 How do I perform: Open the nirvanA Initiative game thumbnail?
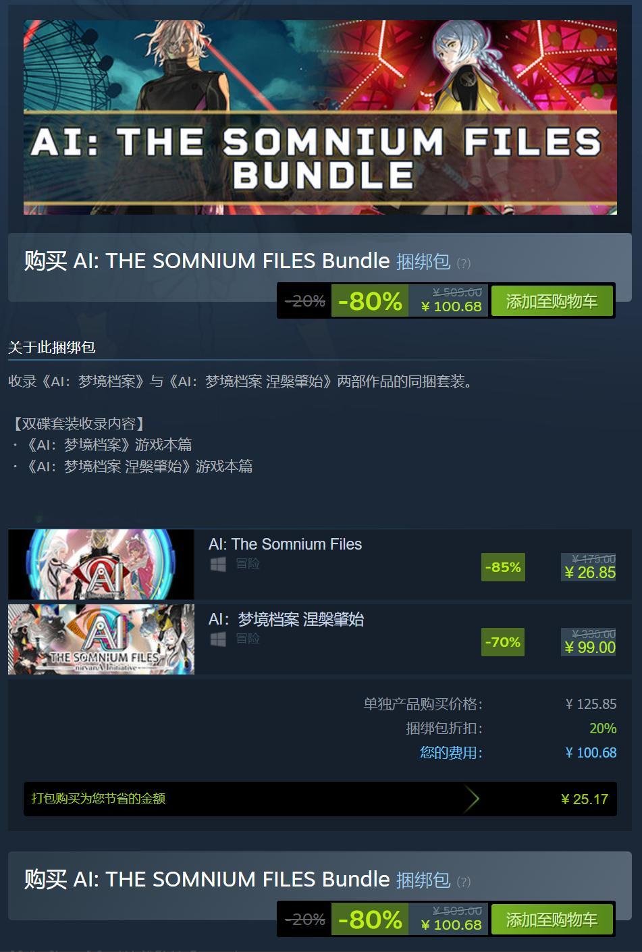point(101,639)
